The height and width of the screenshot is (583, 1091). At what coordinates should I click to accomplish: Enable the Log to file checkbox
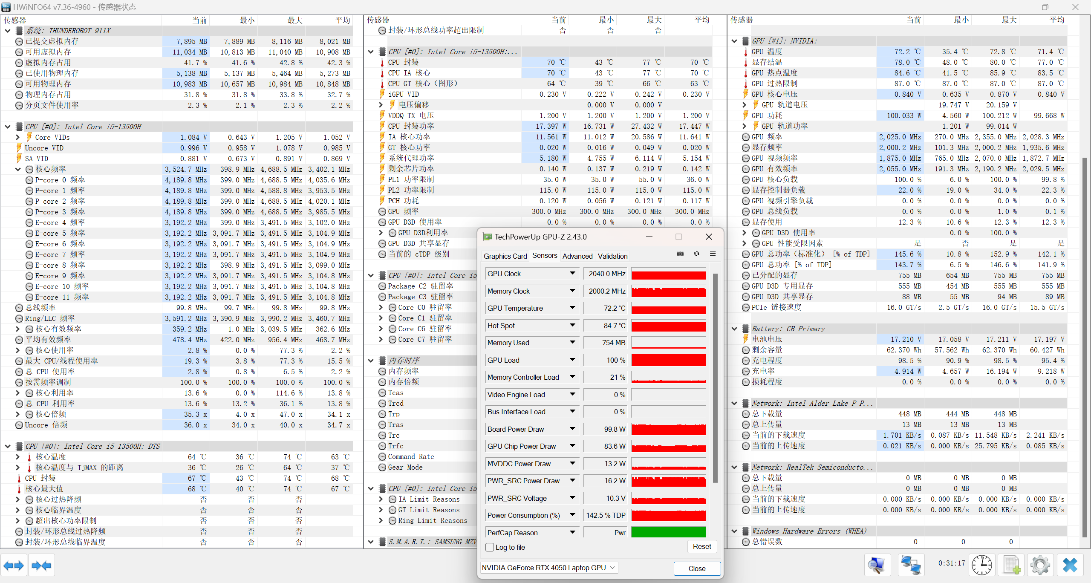tap(489, 547)
